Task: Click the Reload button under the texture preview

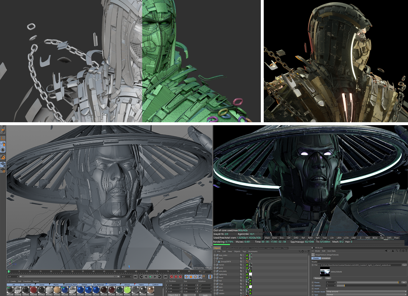Action: (318, 278)
